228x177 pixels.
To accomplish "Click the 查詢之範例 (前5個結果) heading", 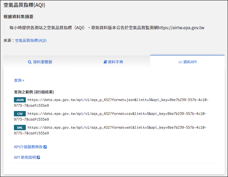I will [x=34, y=92].
